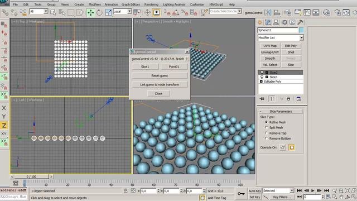Open the Modifiers menu
This screenshot has height=201, width=357.
pos(94,4)
